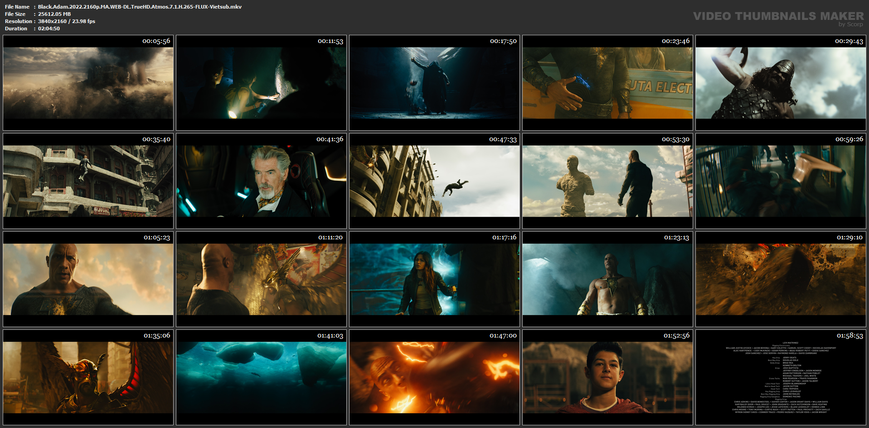Select thumbnail at timestamp 01:35:06
869x428 pixels.
[88, 377]
